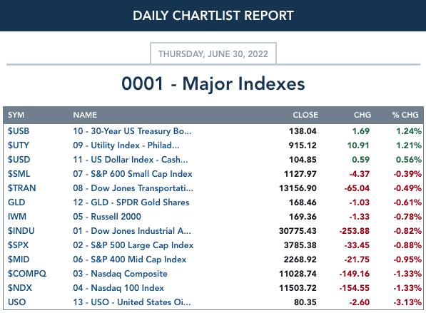Select the Nasdaq 100 Index link
The image size is (426, 313).
[x=118, y=288]
